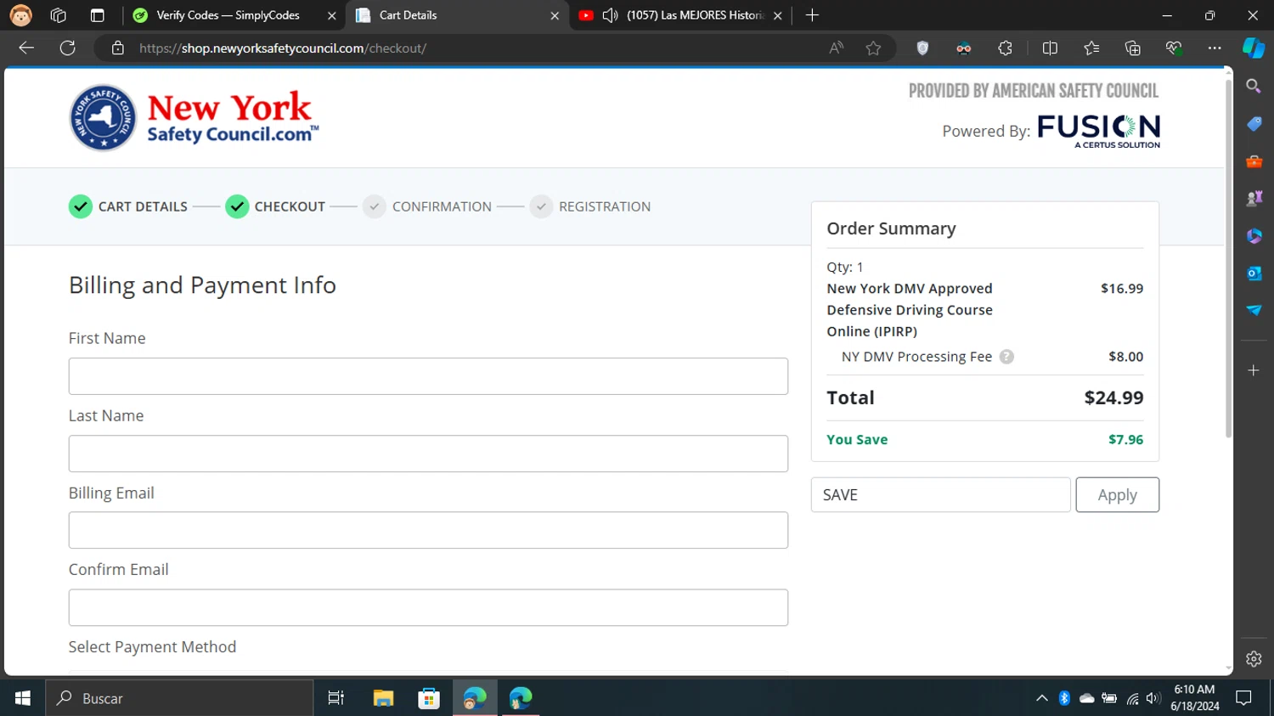Open the notification center icon
1274x716 pixels.
[1244, 698]
